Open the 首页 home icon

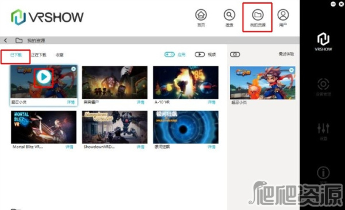201,15
